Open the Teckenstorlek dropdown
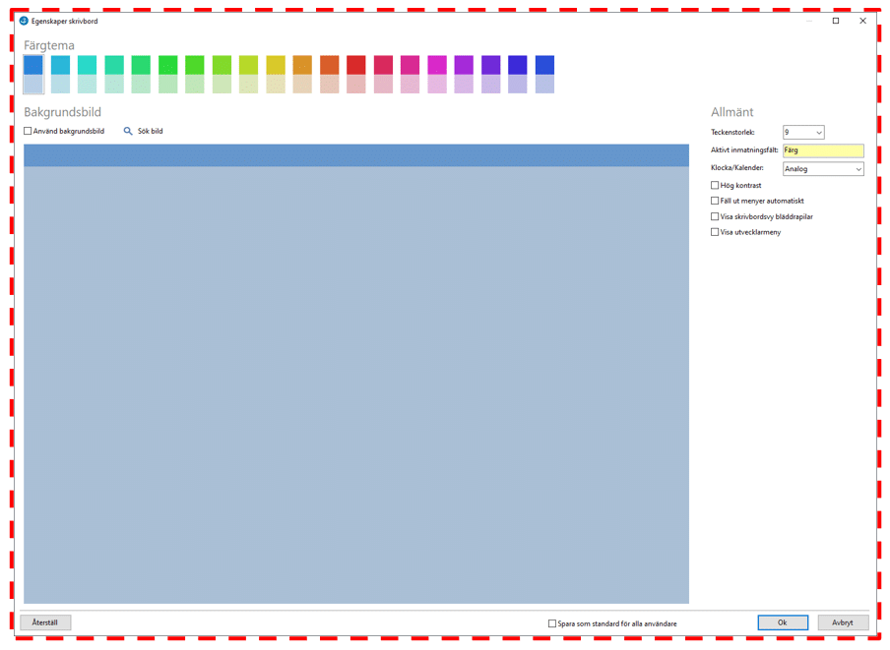 click(803, 132)
